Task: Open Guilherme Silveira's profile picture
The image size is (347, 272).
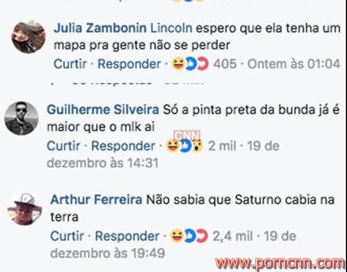Action: pyautogui.click(x=22, y=118)
